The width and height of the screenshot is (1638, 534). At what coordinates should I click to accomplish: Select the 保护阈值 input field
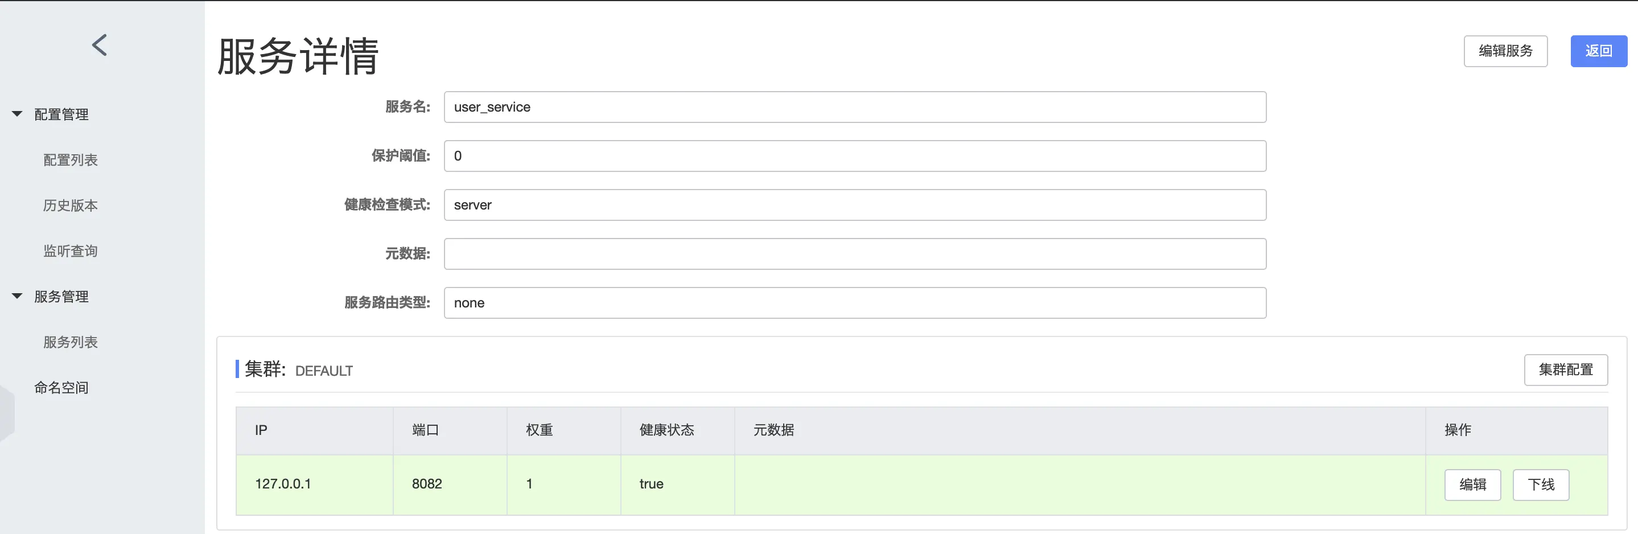pos(855,156)
